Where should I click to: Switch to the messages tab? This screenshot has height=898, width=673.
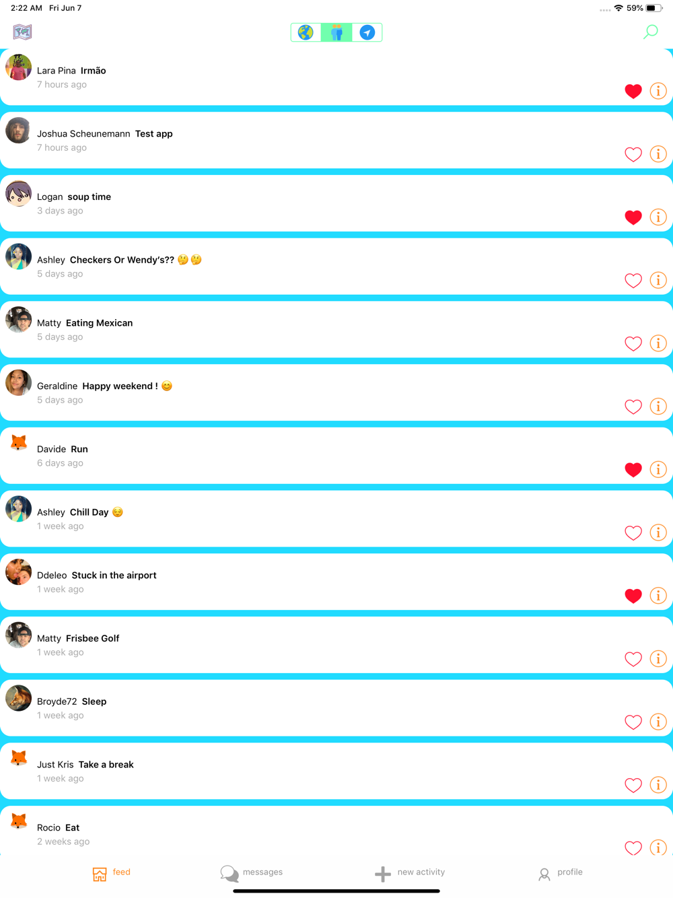(252, 872)
